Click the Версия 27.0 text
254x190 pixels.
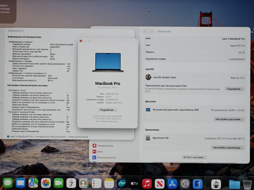click(x=237, y=78)
